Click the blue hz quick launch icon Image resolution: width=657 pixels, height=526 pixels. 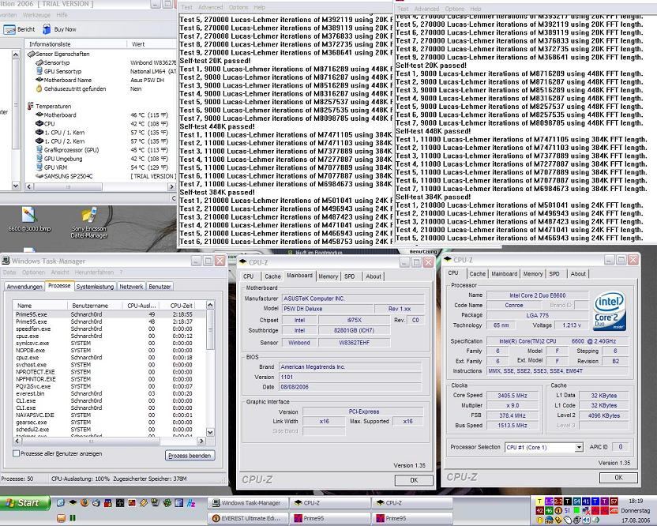(x=191, y=502)
